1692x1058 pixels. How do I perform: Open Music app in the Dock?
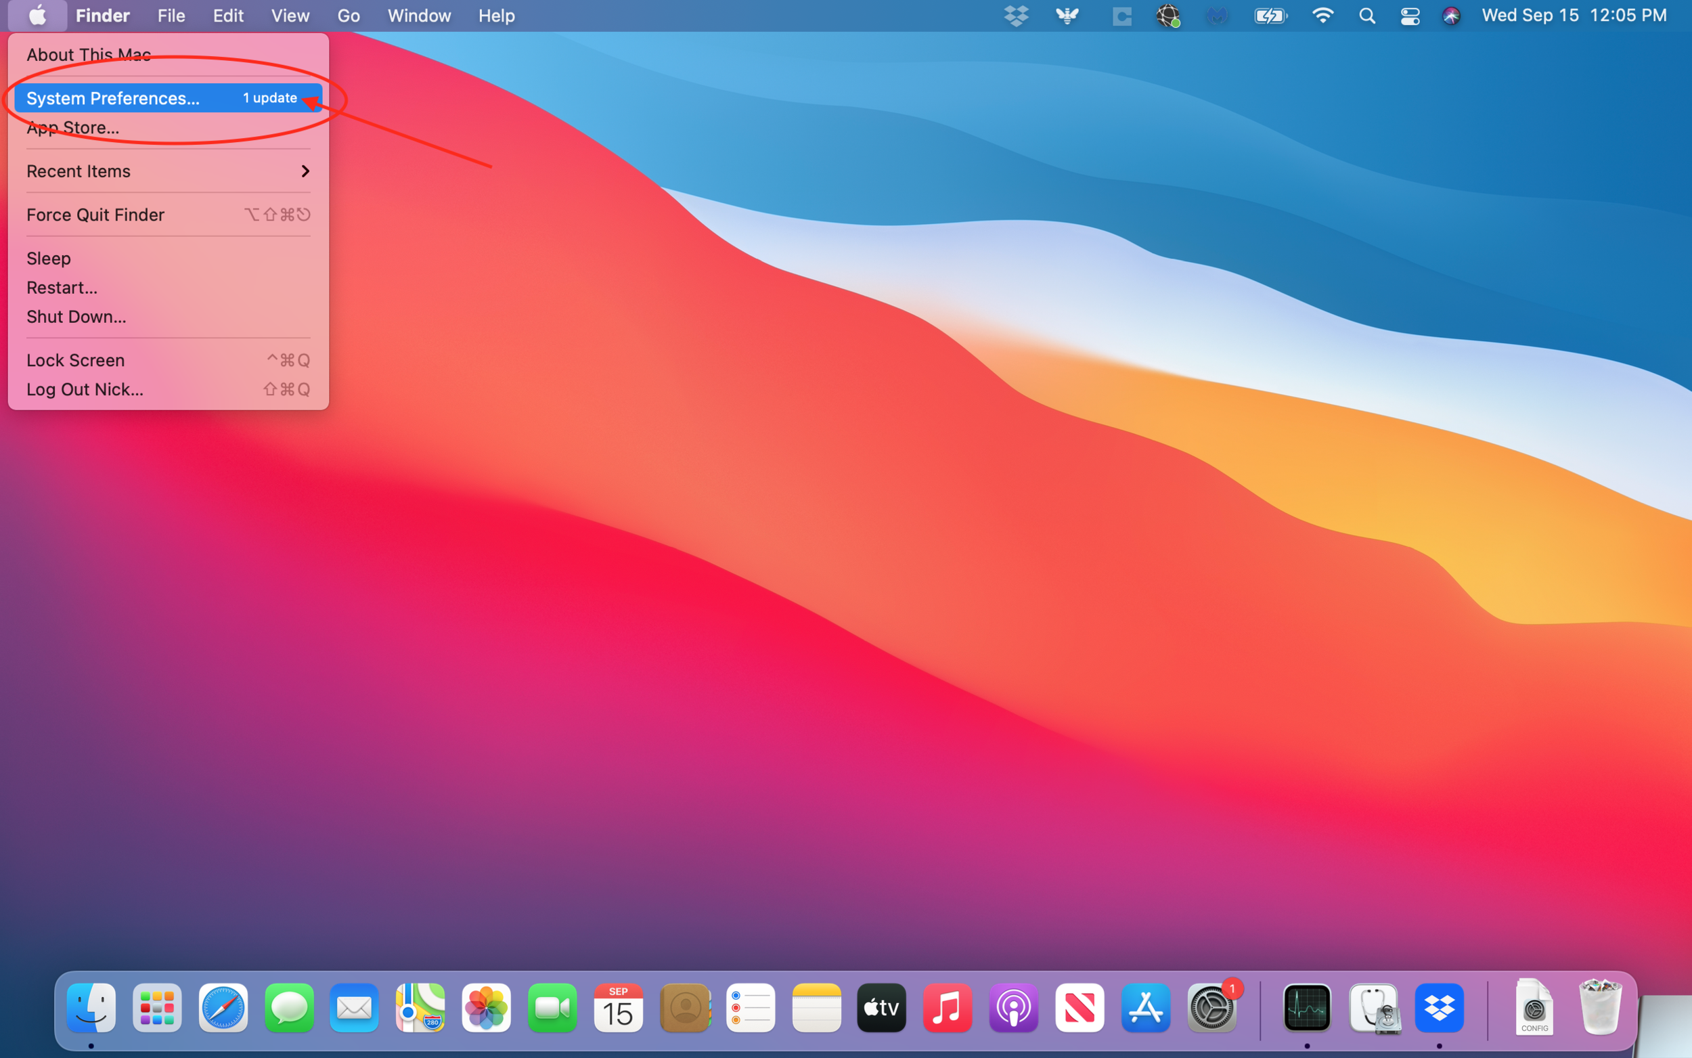coord(948,1008)
